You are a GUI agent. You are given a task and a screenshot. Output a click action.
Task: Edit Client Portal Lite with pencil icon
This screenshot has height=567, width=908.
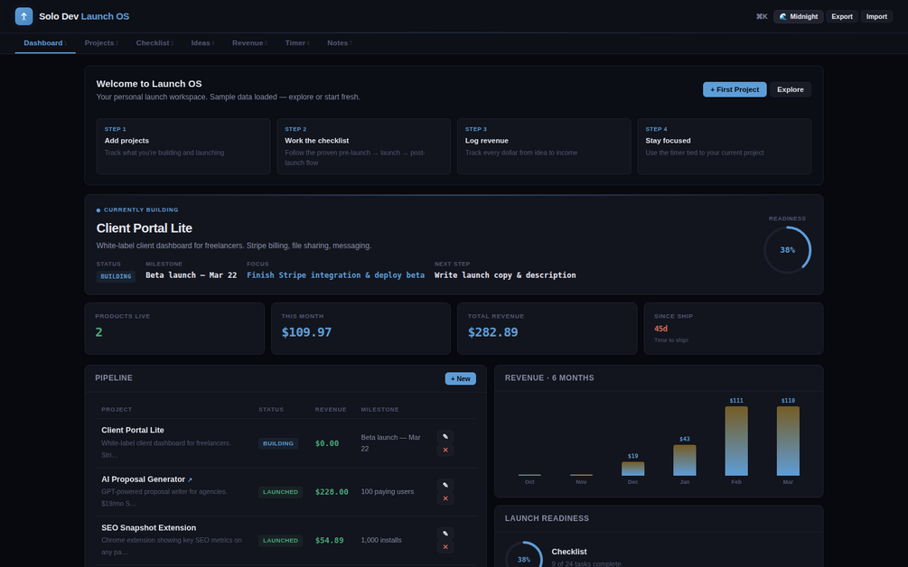445,437
